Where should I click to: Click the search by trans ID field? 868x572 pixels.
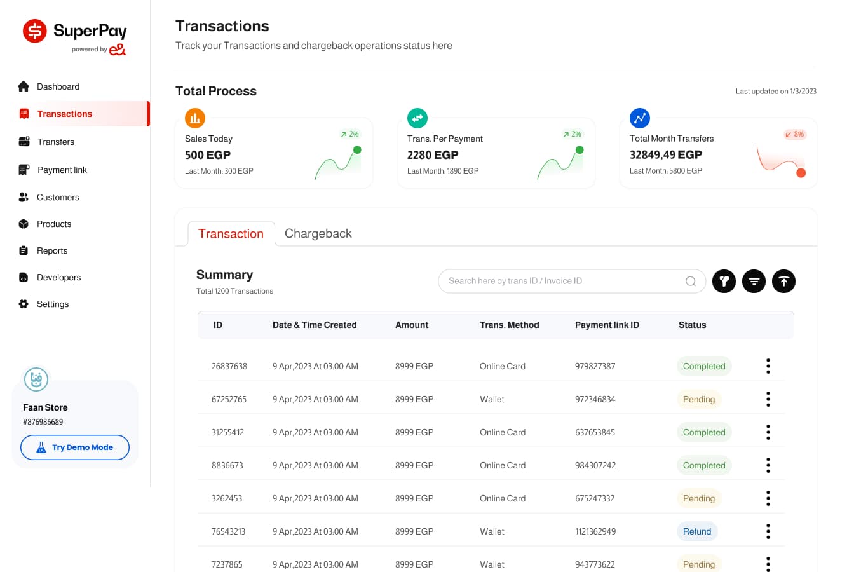[x=572, y=281]
